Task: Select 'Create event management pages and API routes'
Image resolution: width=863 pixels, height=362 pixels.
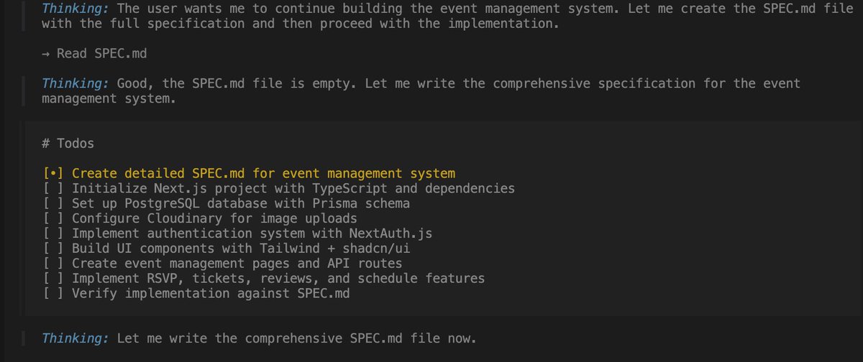Action: click(237, 264)
